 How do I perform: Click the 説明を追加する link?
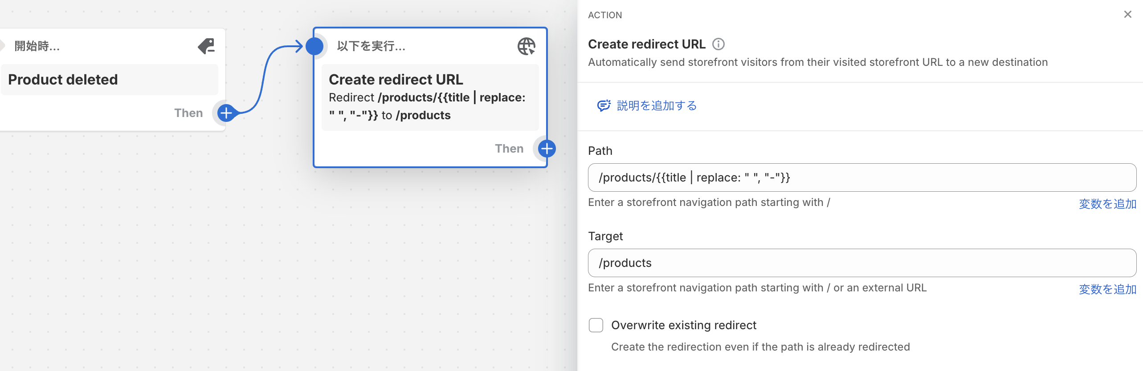pos(657,105)
